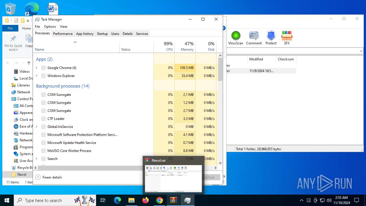This screenshot has height=206, width=366.
Task: Open Task View from the taskbar
Action: [103, 200]
